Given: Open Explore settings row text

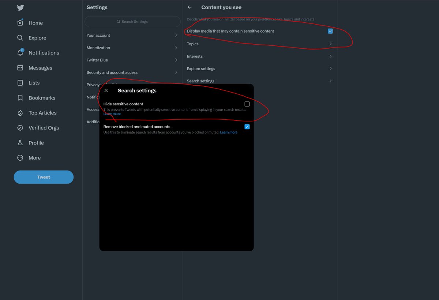Looking at the screenshot, I should [201, 69].
